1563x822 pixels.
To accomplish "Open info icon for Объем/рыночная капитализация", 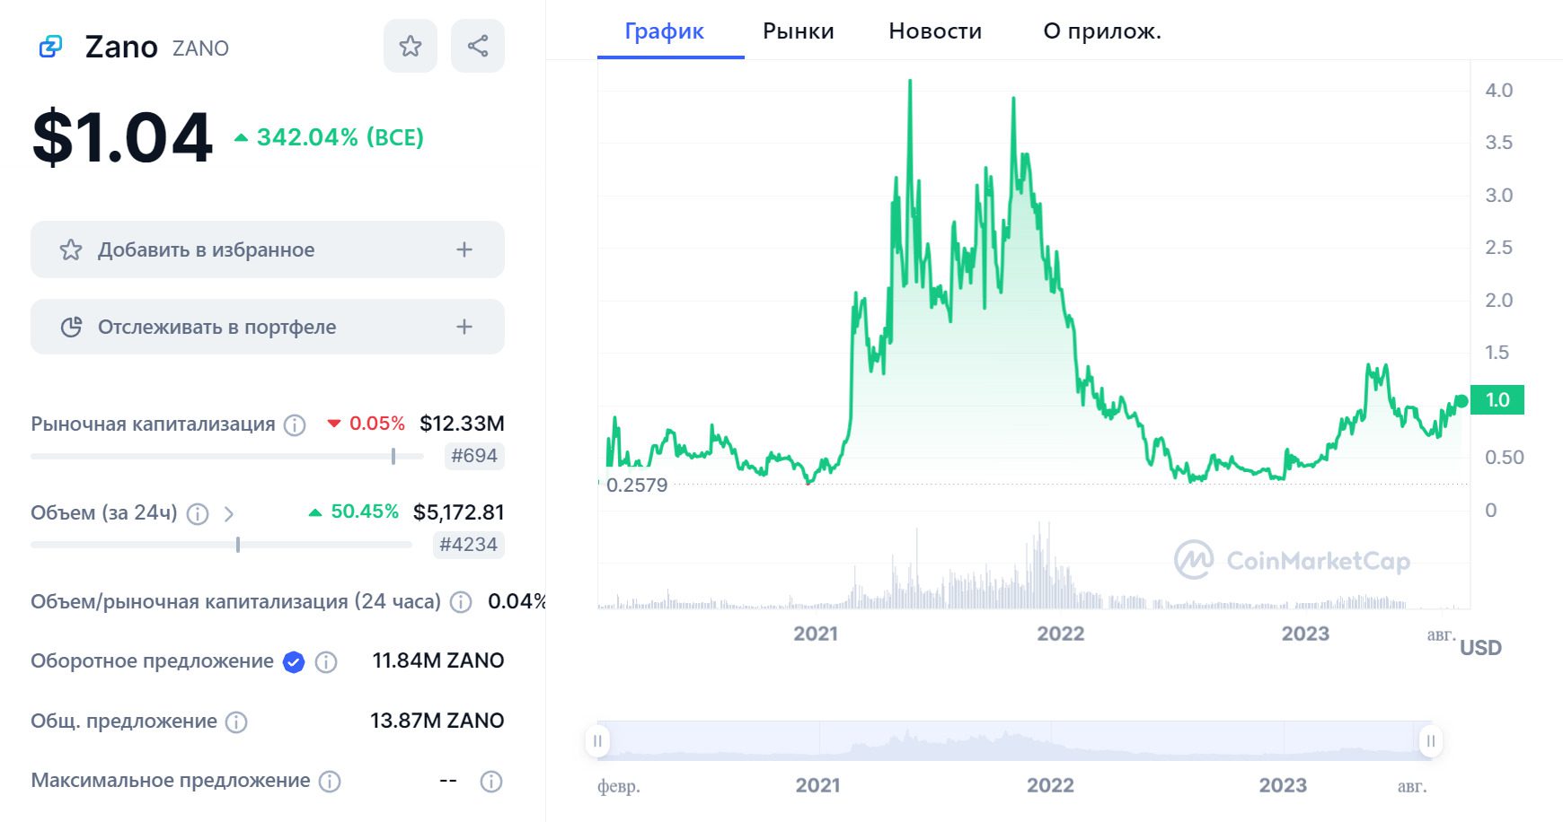I will (461, 602).
